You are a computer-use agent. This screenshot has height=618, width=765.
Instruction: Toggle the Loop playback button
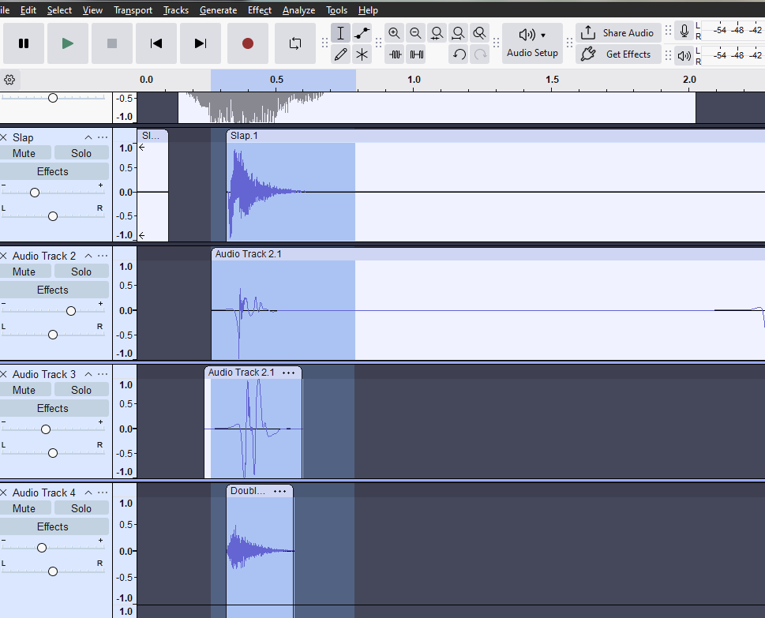coord(294,43)
